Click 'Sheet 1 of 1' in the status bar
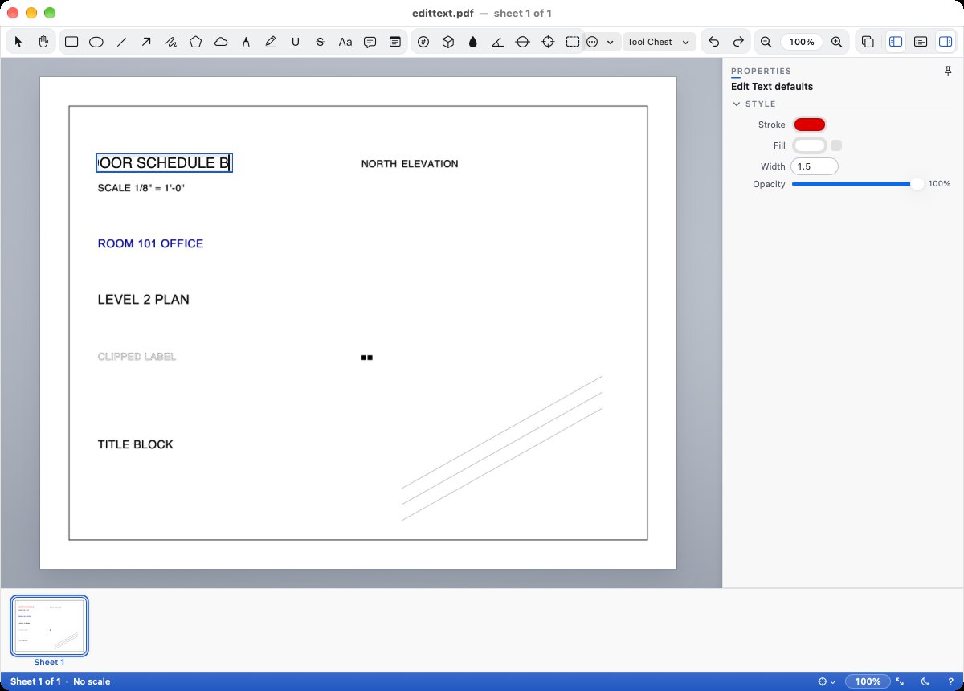The width and height of the screenshot is (964, 691). 35,681
